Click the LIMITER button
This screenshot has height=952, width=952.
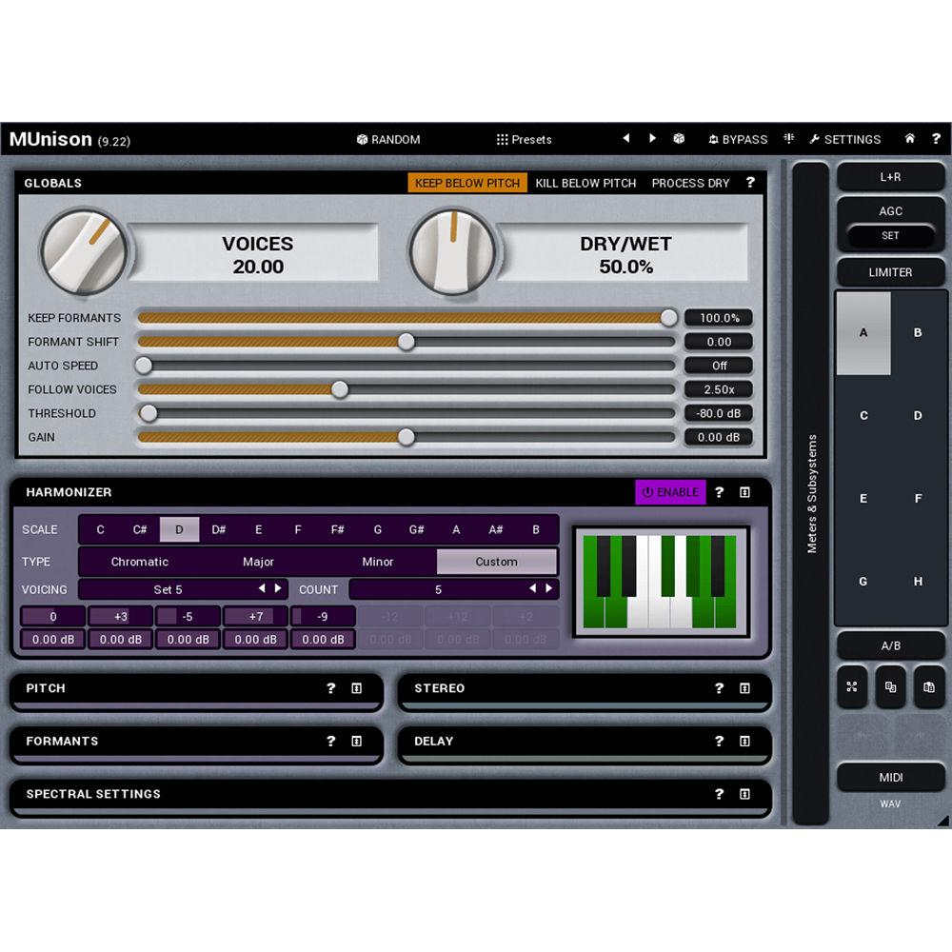coord(891,272)
